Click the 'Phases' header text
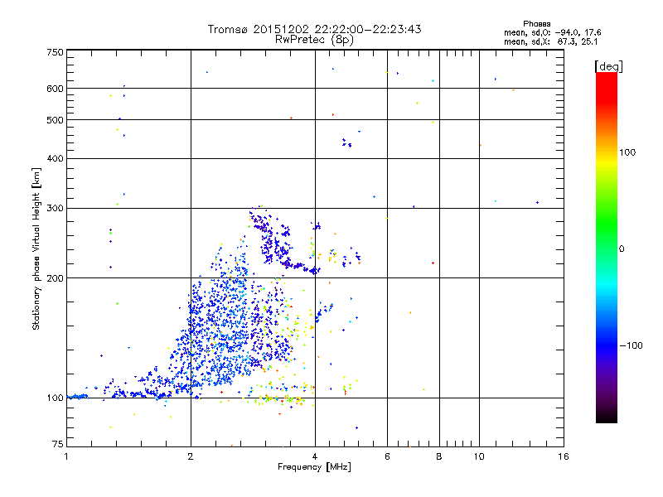Image resolution: width=663 pixels, height=497 pixels. tap(536, 24)
